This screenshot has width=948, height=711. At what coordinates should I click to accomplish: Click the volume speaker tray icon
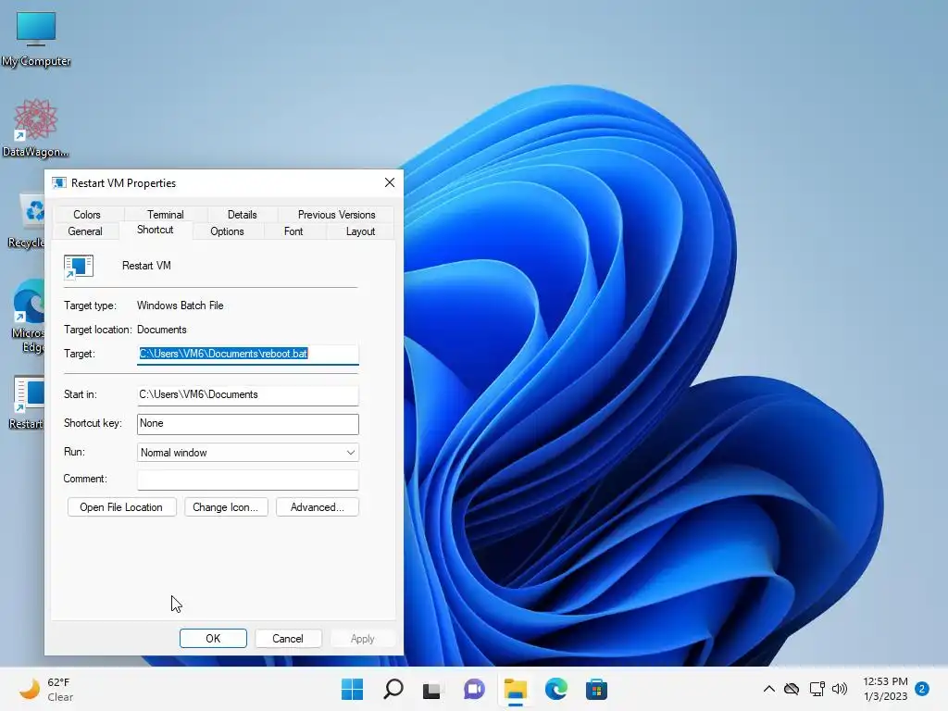click(x=840, y=689)
